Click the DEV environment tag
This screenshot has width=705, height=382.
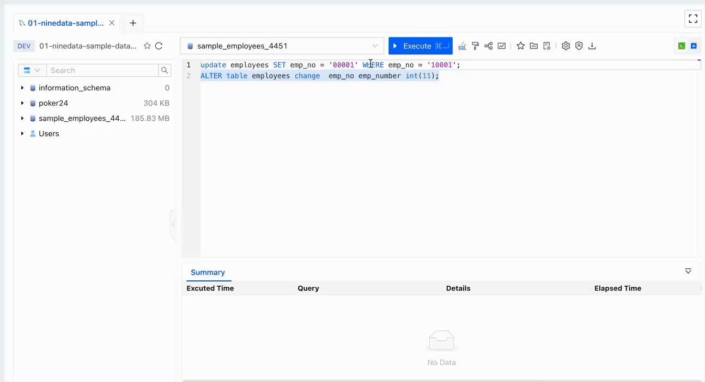pyautogui.click(x=24, y=46)
